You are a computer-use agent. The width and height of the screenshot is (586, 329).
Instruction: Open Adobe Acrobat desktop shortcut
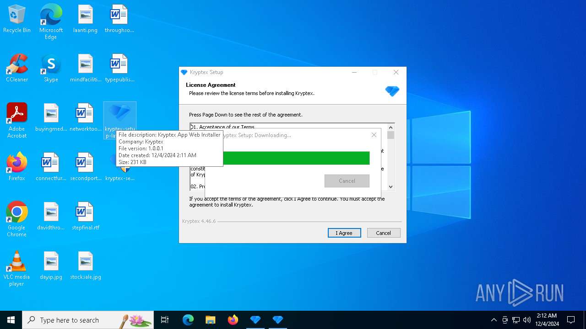17,120
